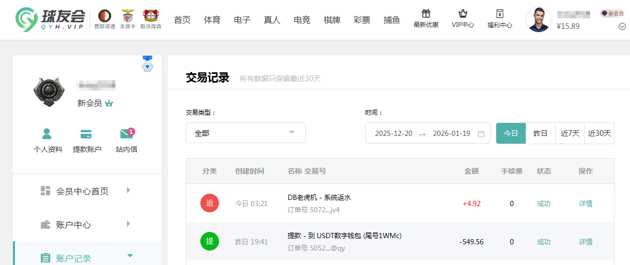Click the ¥15.89 balance in header
This screenshot has width=630, height=265.
pyautogui.click(x=568, y=26)
